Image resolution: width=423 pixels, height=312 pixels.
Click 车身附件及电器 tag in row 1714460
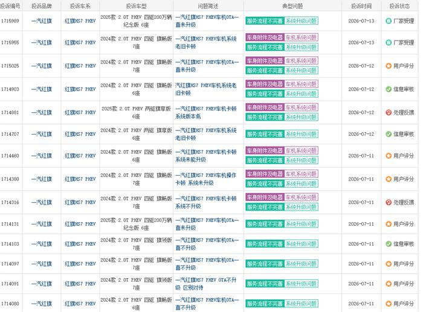point(265,150)
